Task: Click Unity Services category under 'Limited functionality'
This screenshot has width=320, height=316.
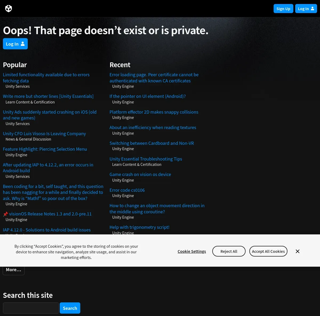Action: 18,86
